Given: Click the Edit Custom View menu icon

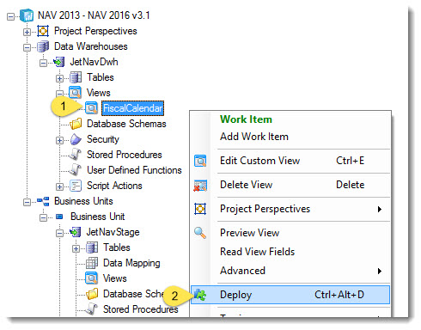Looking at the screenshot, I should pyautogui.click(x=200, y=161).
